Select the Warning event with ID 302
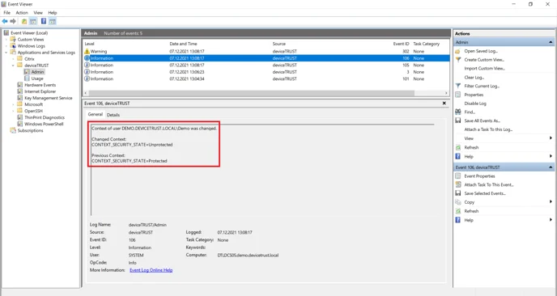This screenshot has width=557, height=296. (266, 52)
